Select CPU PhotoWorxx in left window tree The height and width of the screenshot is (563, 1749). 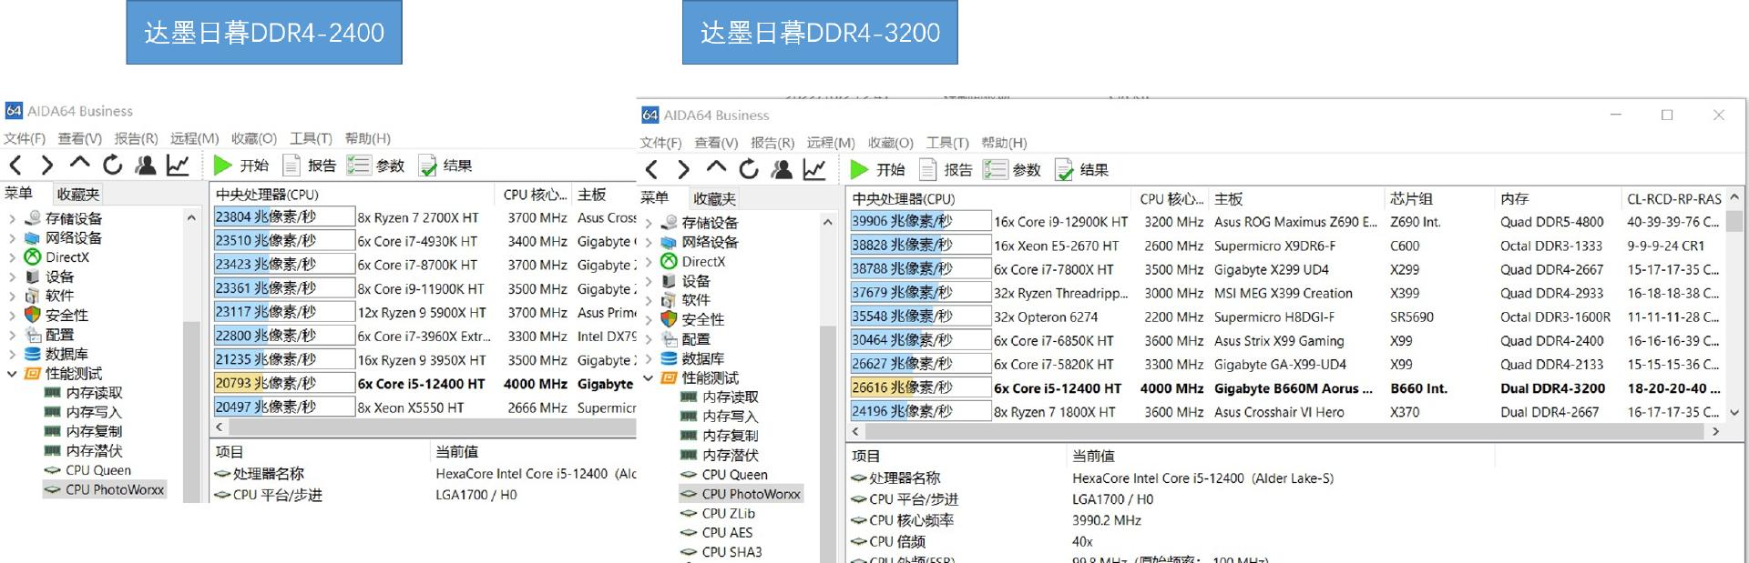pos(105,489)
